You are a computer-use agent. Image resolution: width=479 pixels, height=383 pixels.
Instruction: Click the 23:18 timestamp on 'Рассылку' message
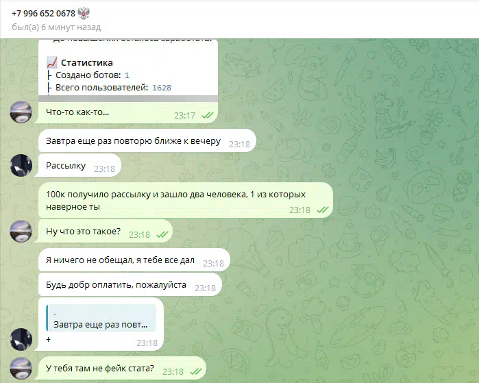(x=104, y=169)
